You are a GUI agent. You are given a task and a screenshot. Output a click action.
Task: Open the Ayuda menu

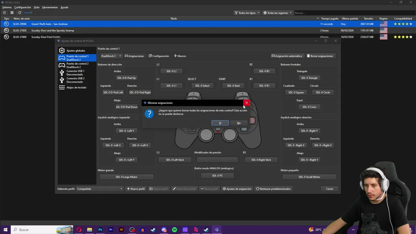click(x=64, y=7)
